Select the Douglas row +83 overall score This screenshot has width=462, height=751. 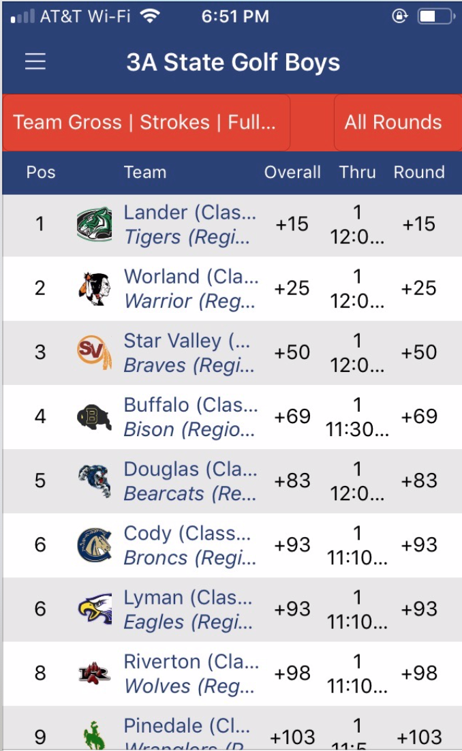coord(292,480)
